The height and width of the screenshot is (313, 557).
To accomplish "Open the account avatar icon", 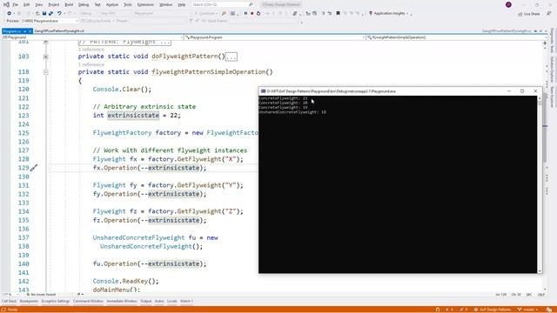I will point(508,4).
